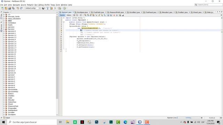Open NetBeans from the Windows taskbar
Image resolution: width=223 pixels, height=125 pixels.
[140, 122]
